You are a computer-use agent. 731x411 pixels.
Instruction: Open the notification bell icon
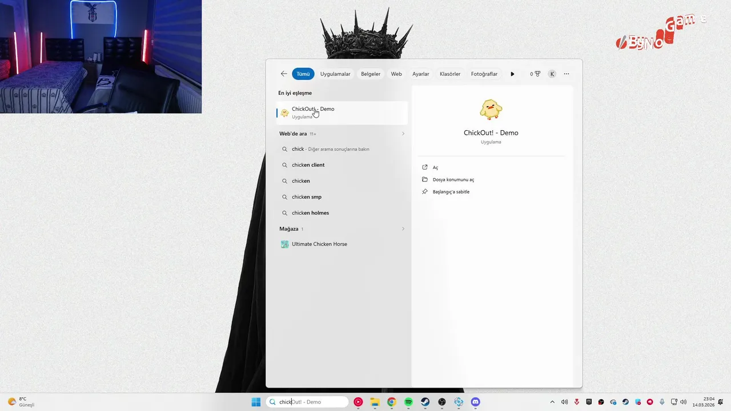click(720, 402)
